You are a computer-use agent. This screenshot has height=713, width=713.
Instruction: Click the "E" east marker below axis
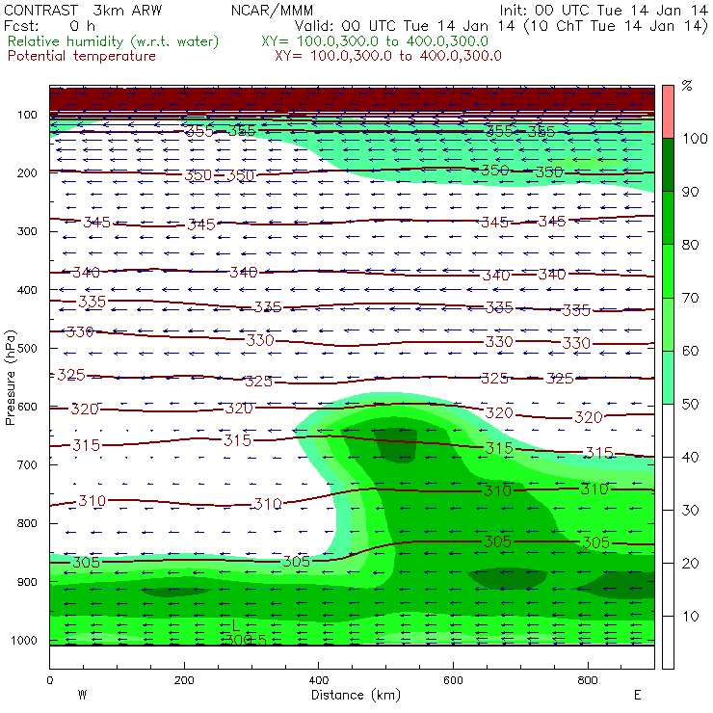click(x=638, y=695)
